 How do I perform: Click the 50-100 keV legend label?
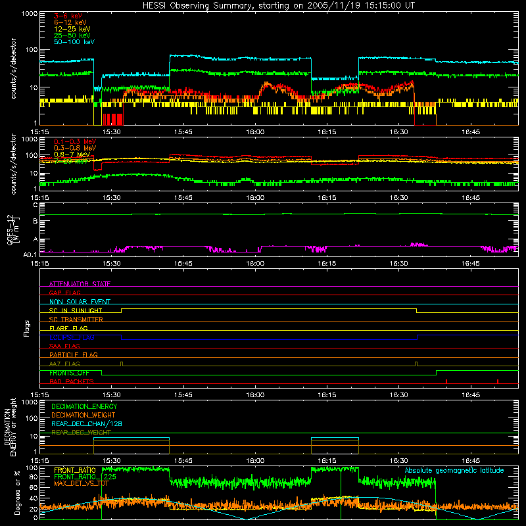tap(74, 42)
